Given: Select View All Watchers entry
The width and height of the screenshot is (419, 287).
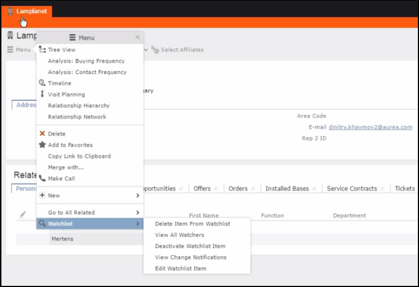Looking at the screenshot, I should (180, 235).
